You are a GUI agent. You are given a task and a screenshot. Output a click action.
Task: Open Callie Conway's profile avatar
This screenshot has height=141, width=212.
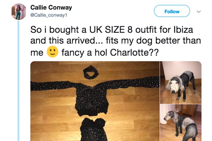coord(19,12)
